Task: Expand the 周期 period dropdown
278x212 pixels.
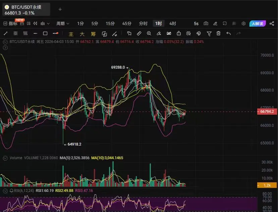Action: click(63, 23)
